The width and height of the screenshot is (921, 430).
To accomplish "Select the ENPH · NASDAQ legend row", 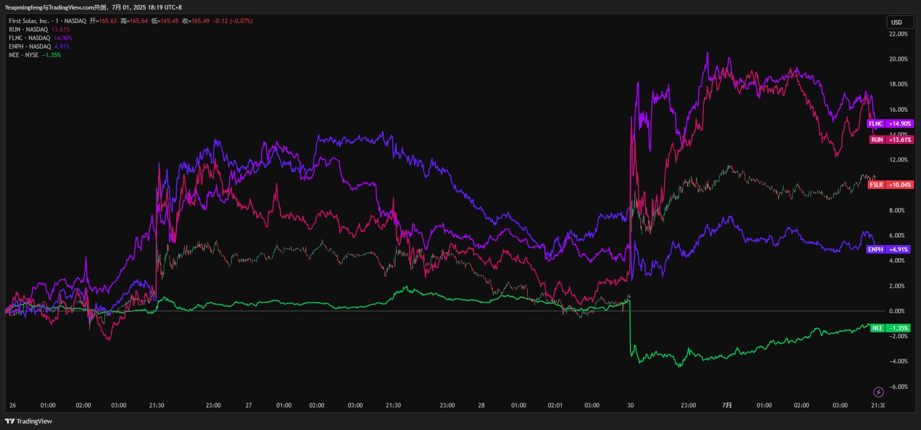I will tap(39, 47).
